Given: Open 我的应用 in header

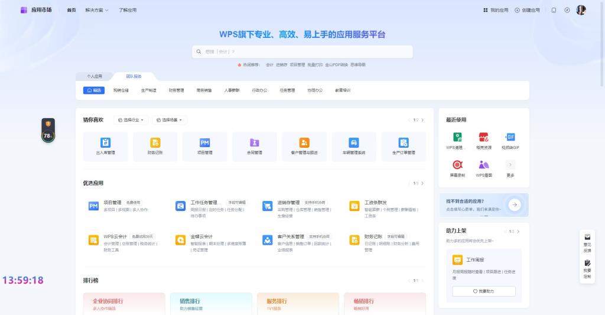Looking at the screenshot, I should [x=496, y=10].
